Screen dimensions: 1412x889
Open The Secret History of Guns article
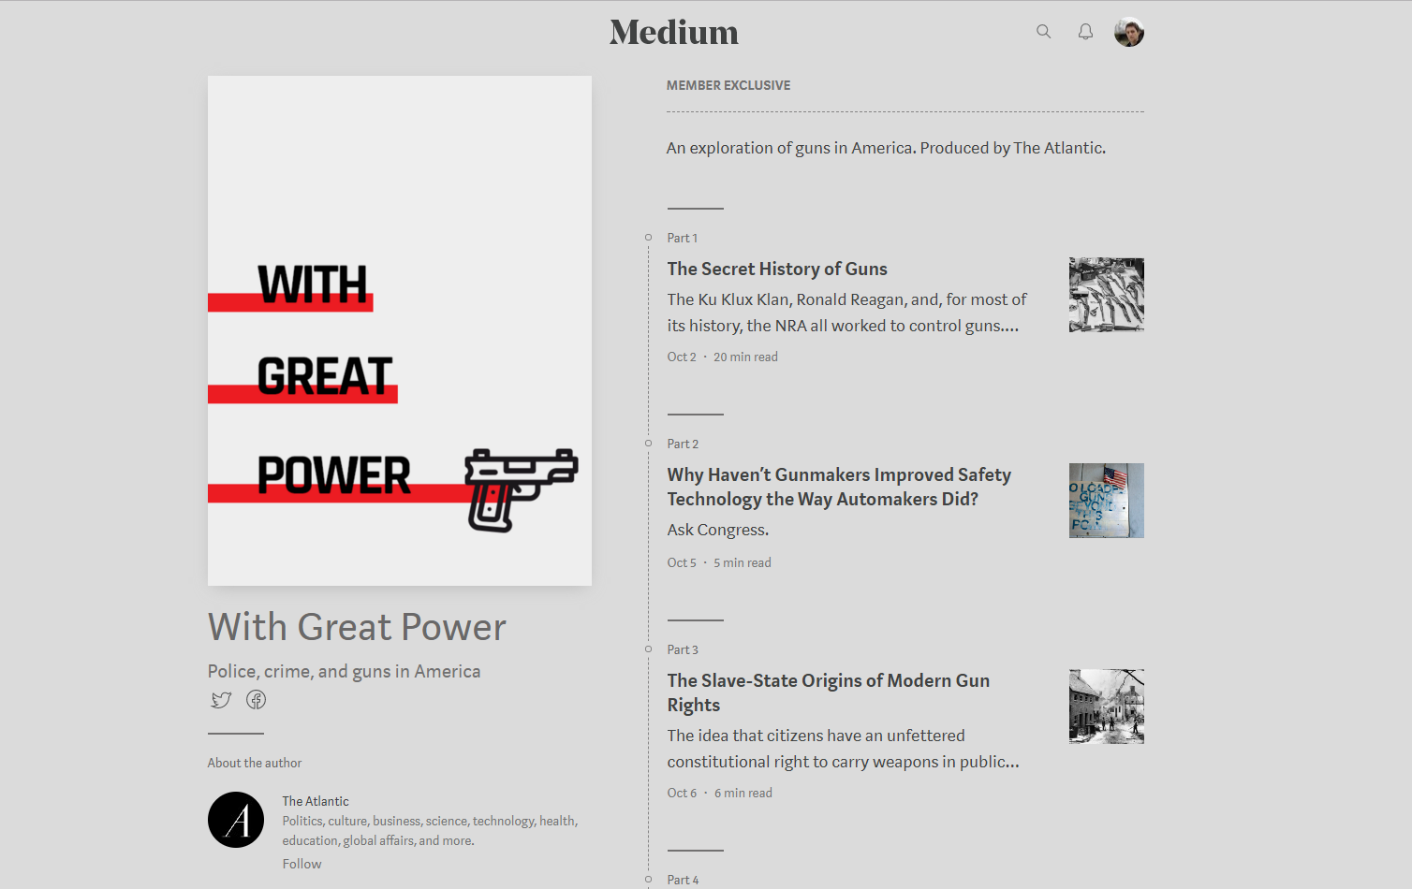coord(777,270)
